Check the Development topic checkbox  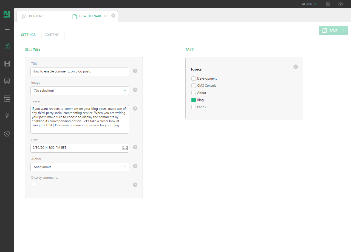tap(194, 79)
